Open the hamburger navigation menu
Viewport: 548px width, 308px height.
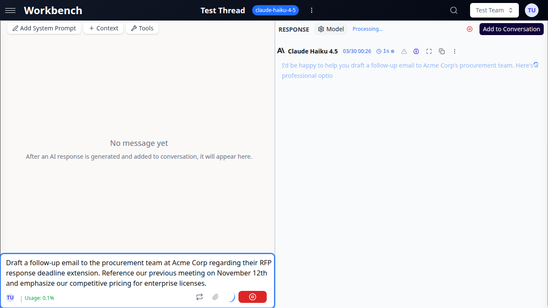pos(10,10)
